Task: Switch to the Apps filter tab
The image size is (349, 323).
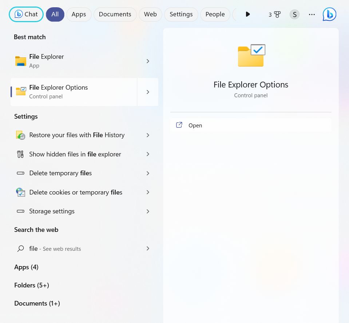Action: 79,14
